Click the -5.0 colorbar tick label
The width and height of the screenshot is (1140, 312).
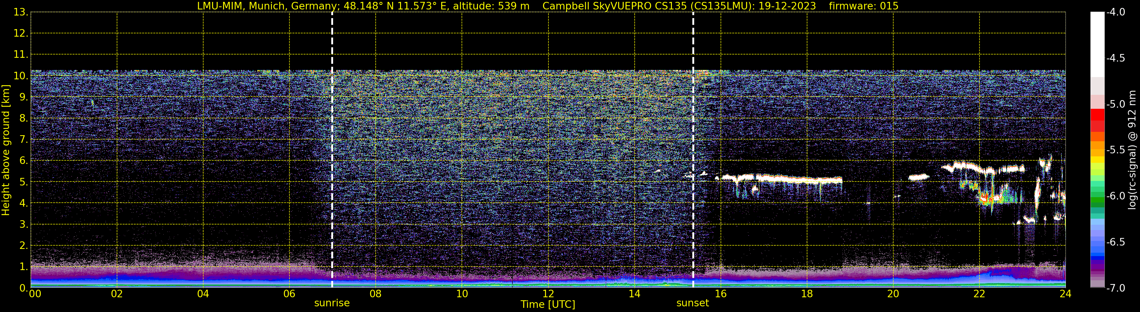click(1116, 104)
